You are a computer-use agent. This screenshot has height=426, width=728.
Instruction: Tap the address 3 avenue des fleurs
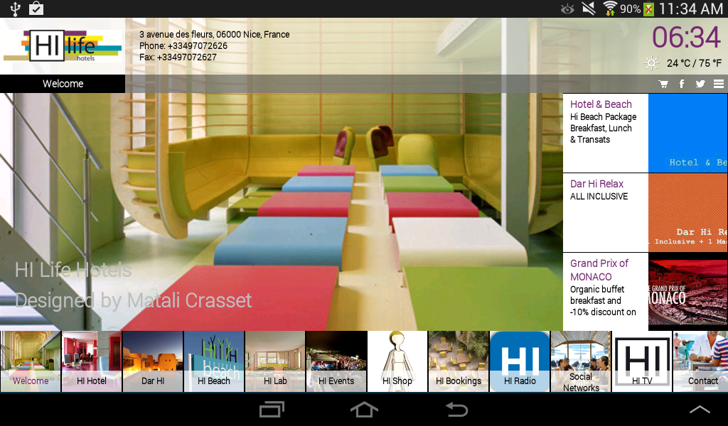(214, 34)
